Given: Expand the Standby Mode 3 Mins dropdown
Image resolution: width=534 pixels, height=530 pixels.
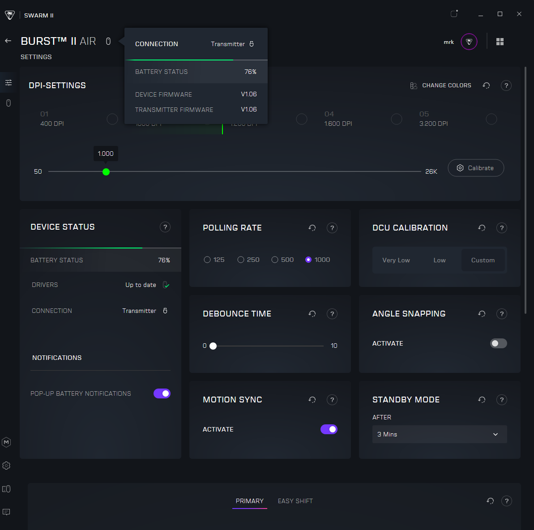Looking at the screenshot, I should [439, 434].
